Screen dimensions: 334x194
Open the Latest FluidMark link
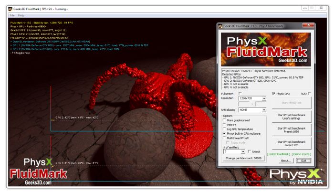[x=279, y=154]
